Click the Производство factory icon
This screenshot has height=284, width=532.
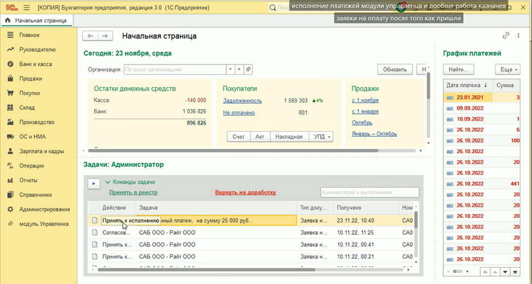10,122
